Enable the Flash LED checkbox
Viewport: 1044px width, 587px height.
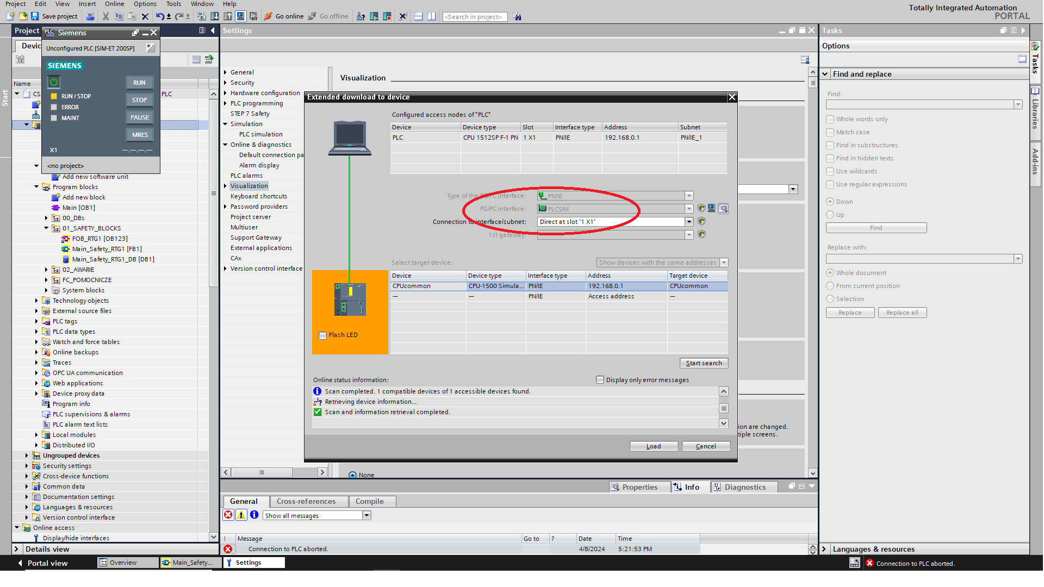[x=323, y=335]
